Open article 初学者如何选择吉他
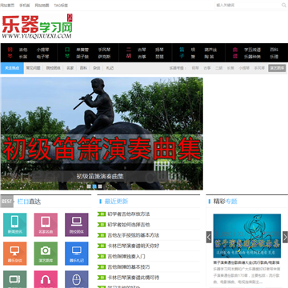288x288 pixels. [129, 225]
